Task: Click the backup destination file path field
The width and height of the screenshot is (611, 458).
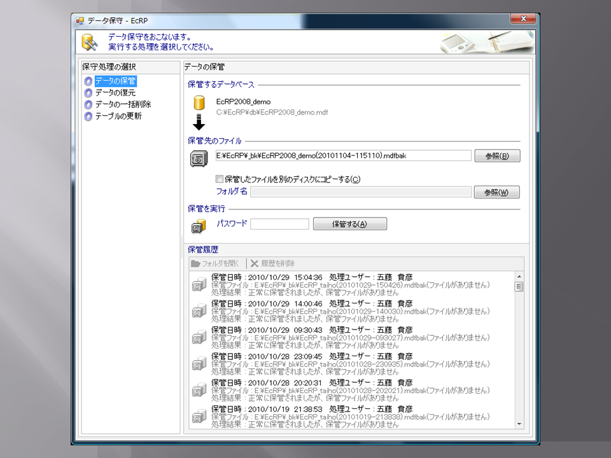Action: (x=343, y=156)
